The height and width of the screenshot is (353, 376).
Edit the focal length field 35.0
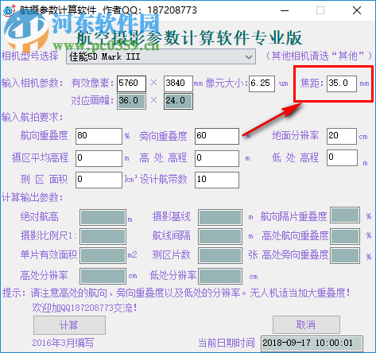[x=342, y=83]
